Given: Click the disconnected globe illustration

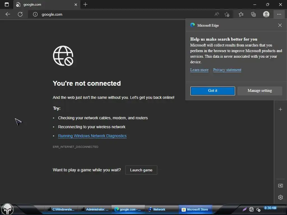Looking at the screenshot, I should coord(63,56).
